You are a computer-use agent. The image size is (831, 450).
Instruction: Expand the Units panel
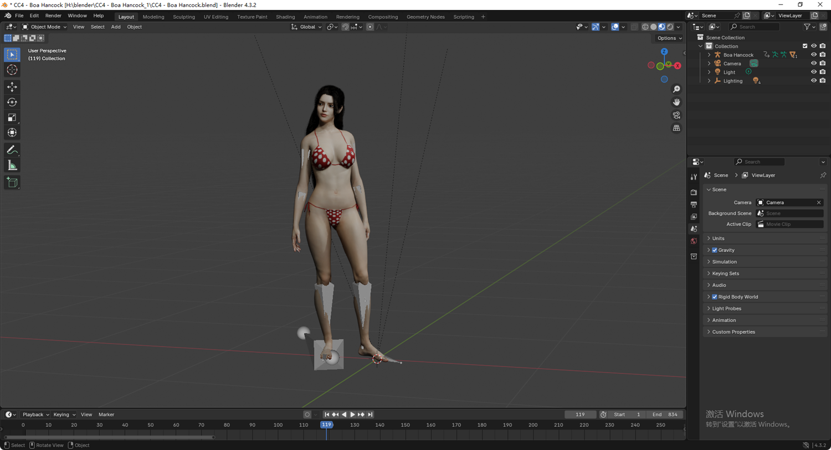(765, 239)
